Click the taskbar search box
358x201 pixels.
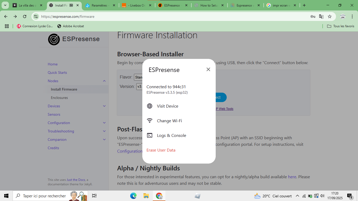pos(50,196)
